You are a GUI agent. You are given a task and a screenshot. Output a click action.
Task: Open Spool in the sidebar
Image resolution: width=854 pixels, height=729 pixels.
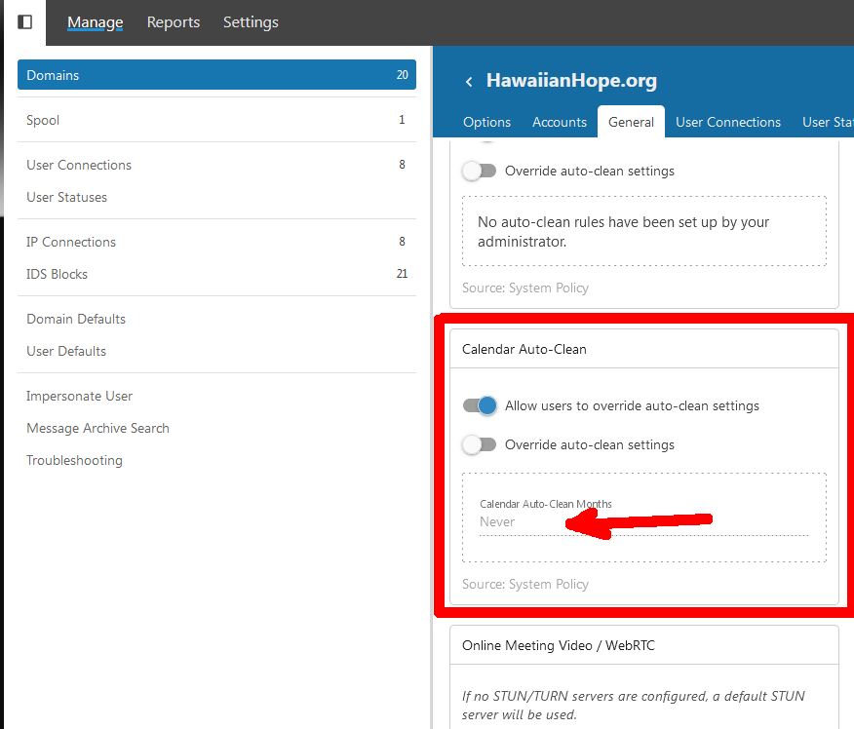coord(43,120)
